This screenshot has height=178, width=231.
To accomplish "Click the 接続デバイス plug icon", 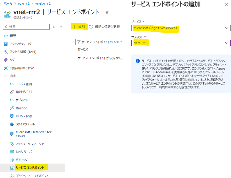I will tap(12, 92).
